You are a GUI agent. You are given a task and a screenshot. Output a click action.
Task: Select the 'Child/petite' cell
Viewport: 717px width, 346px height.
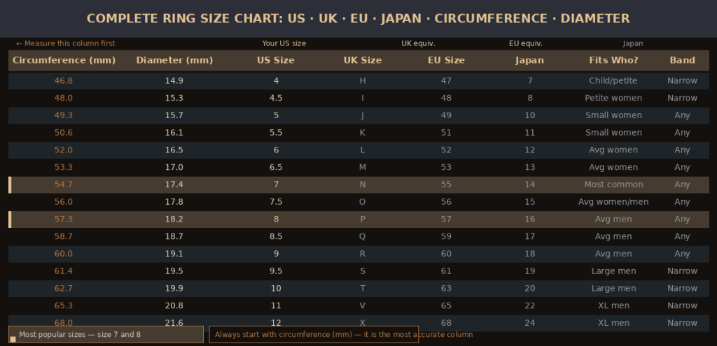pyautogui.click(x=613, y=80)
